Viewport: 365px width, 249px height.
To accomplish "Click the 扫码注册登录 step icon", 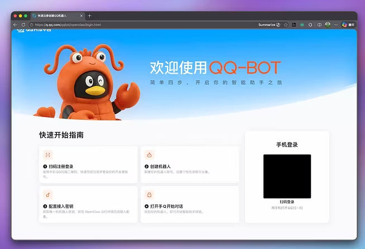I will coord(48,155).
